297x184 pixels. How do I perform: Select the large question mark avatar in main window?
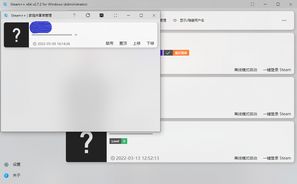click(x=86, y=147)
